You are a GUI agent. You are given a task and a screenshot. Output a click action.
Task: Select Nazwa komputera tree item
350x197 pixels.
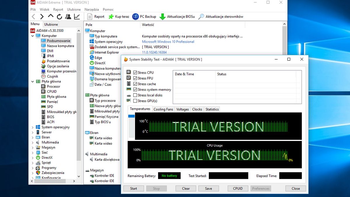tap(60, 46)
